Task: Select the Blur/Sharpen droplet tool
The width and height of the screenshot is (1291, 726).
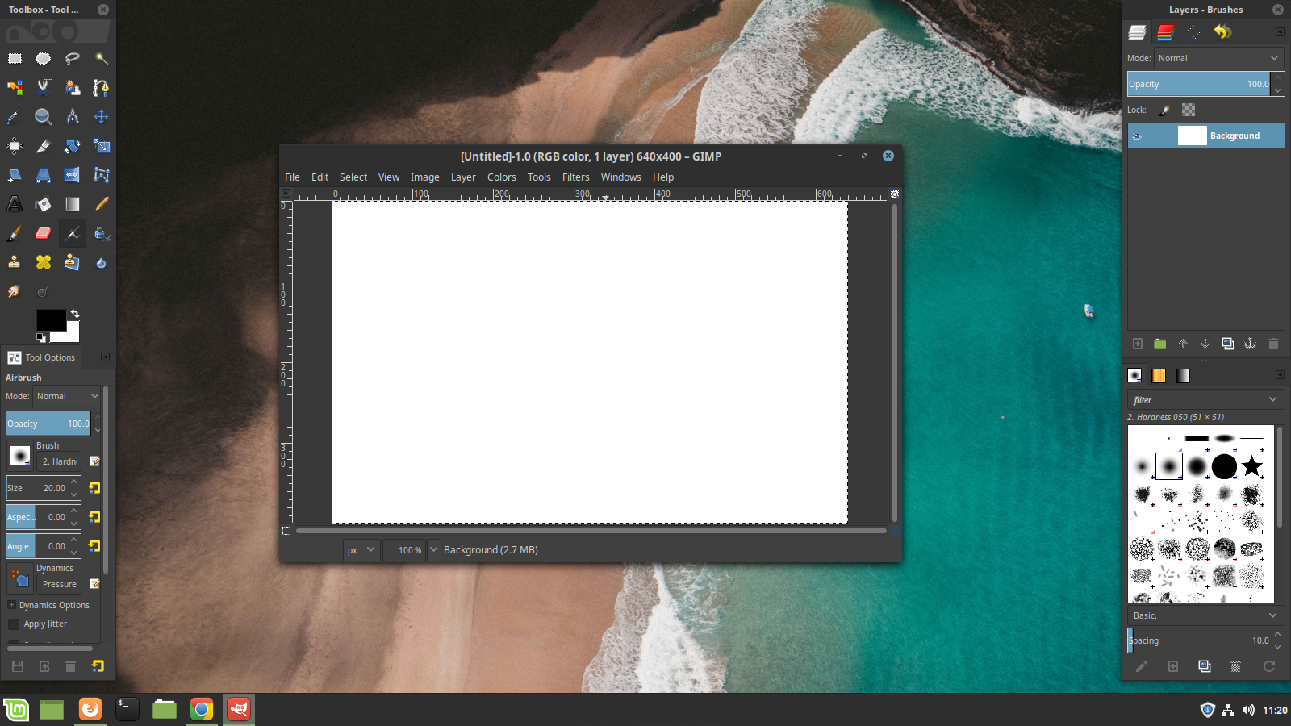Action: [101, 262]
